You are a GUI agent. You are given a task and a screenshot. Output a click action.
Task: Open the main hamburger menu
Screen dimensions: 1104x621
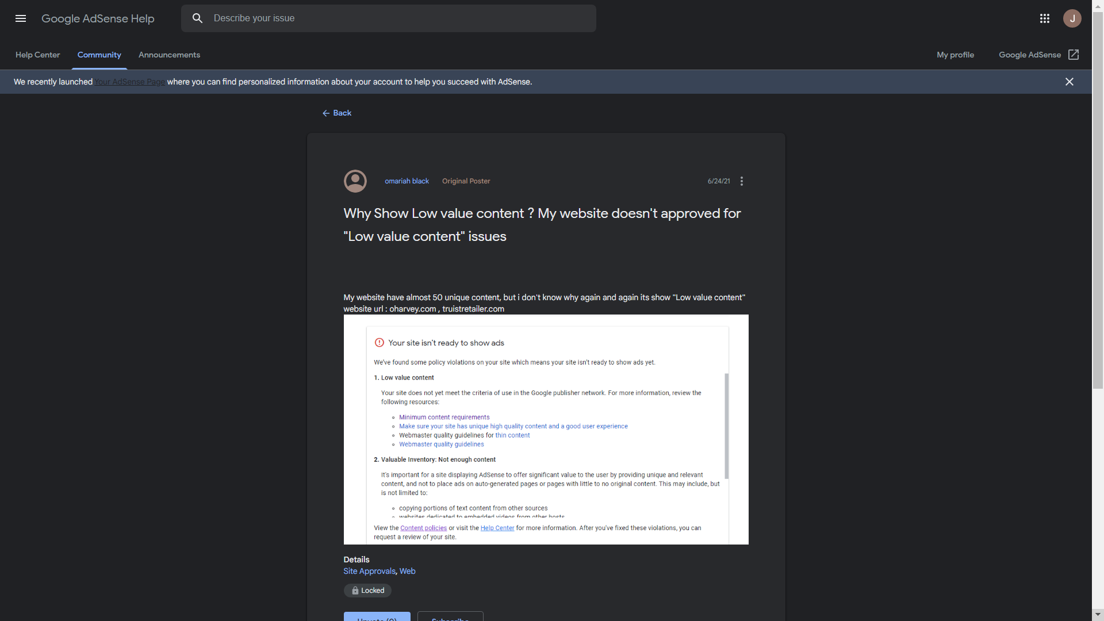[21, 18]
